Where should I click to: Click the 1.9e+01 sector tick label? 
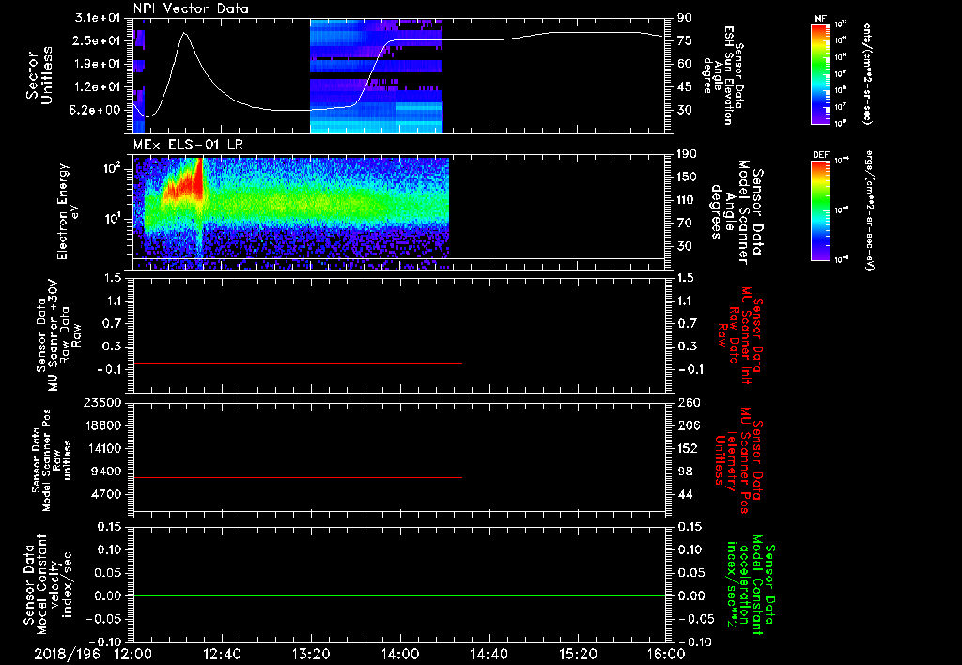click(97, 64)
